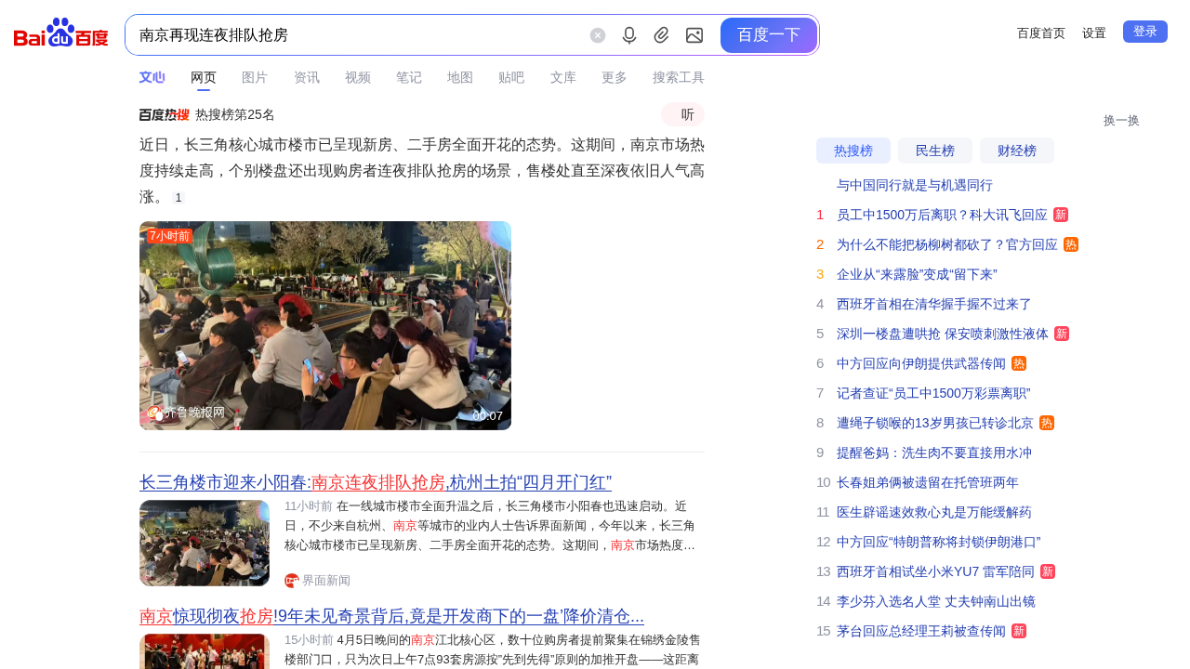
Task: Open image search camera icon
Action: (694, 35)
